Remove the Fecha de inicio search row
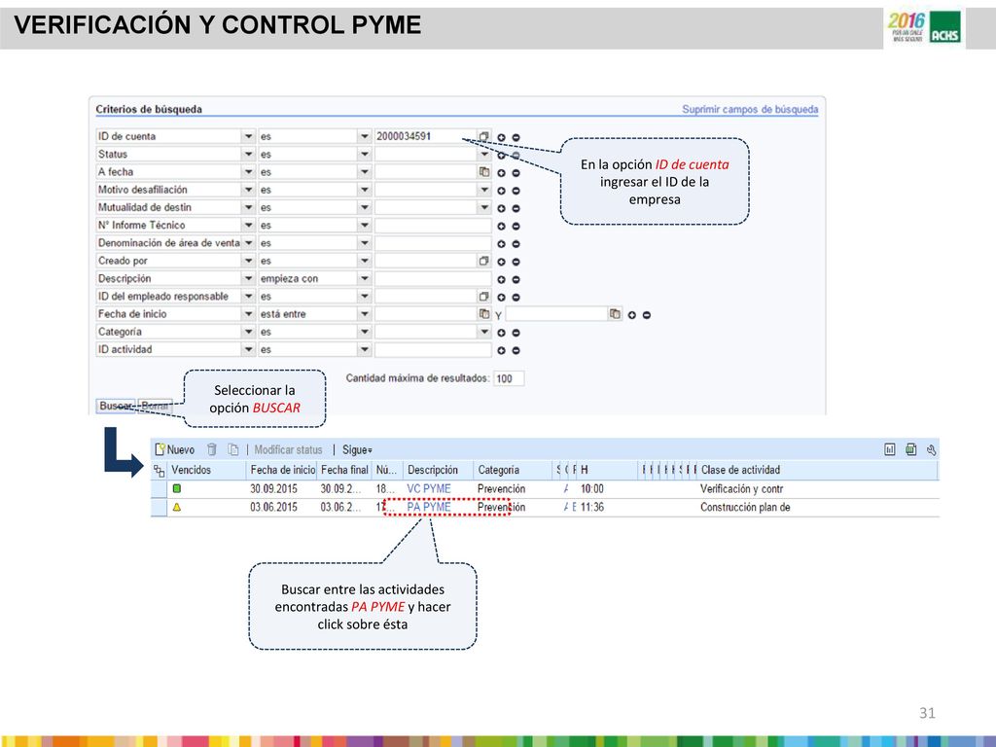This screenshot has height=747, width=996. [x=647, y=315]
